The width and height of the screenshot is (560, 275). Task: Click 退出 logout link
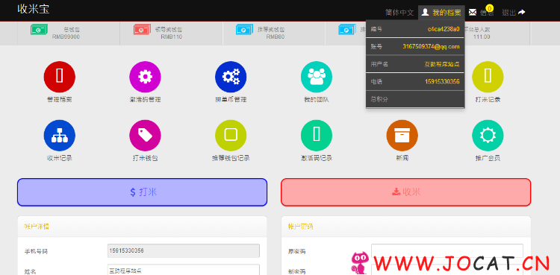pyautogui.click(x=513, y=13)
